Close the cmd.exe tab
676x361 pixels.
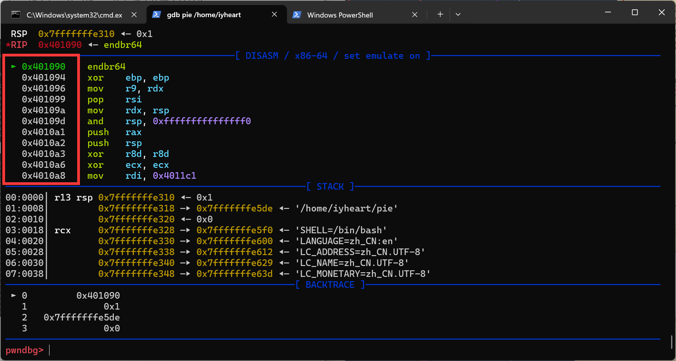point(134,15)
